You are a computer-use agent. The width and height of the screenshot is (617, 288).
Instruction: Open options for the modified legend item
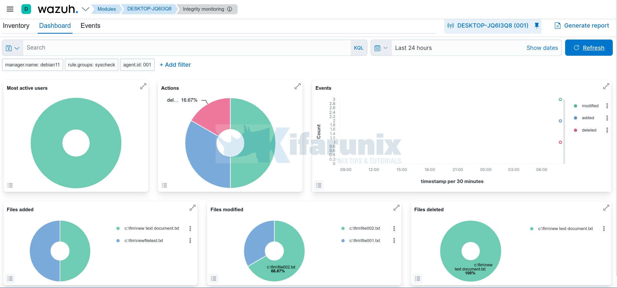607,106
